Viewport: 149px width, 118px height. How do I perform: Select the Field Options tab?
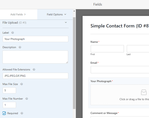pos(55,14)
